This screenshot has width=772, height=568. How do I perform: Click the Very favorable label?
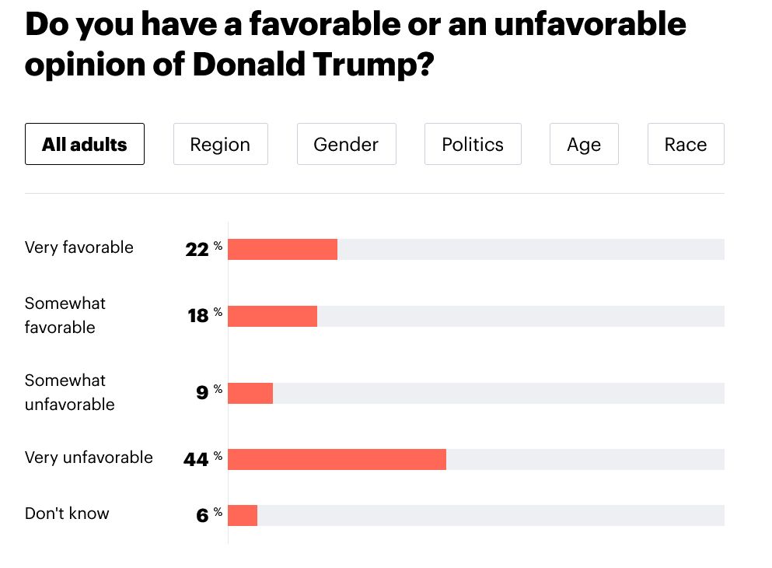pyautogui.click(x=79, y=247)
